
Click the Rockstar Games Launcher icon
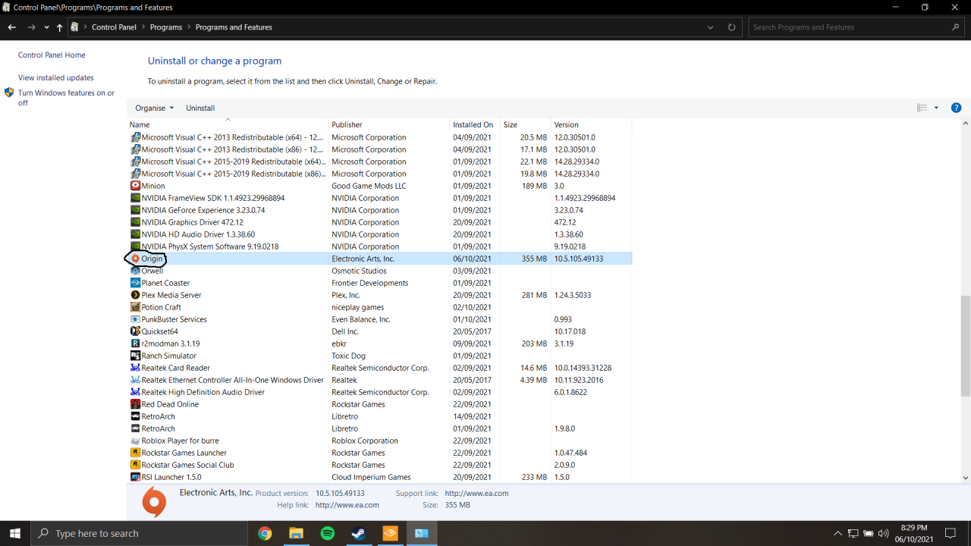[135, 453]
